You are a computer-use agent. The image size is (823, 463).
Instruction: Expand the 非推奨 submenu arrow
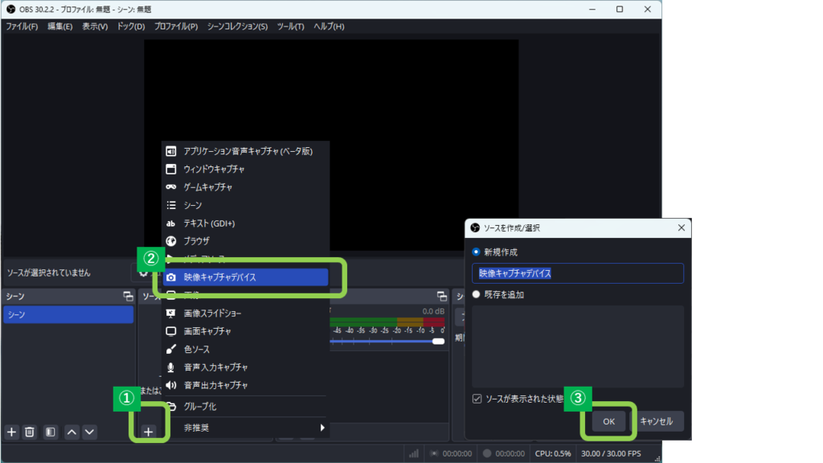pos(322,428)
